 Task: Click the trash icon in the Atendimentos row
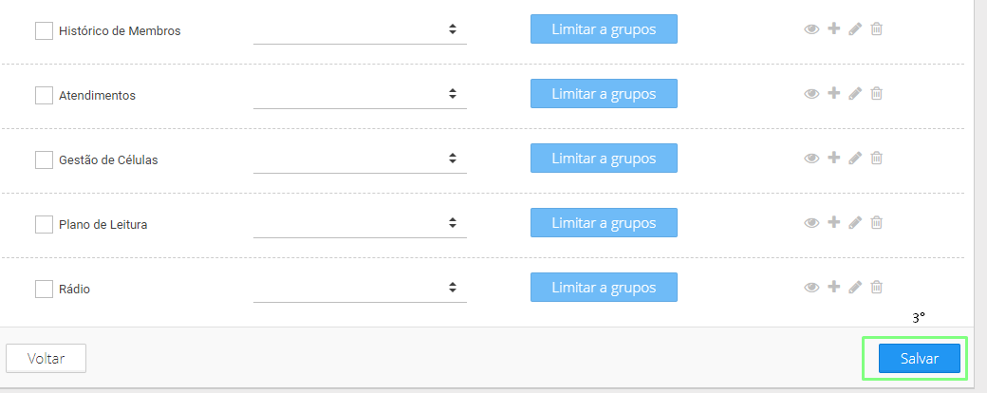[876, 93]
